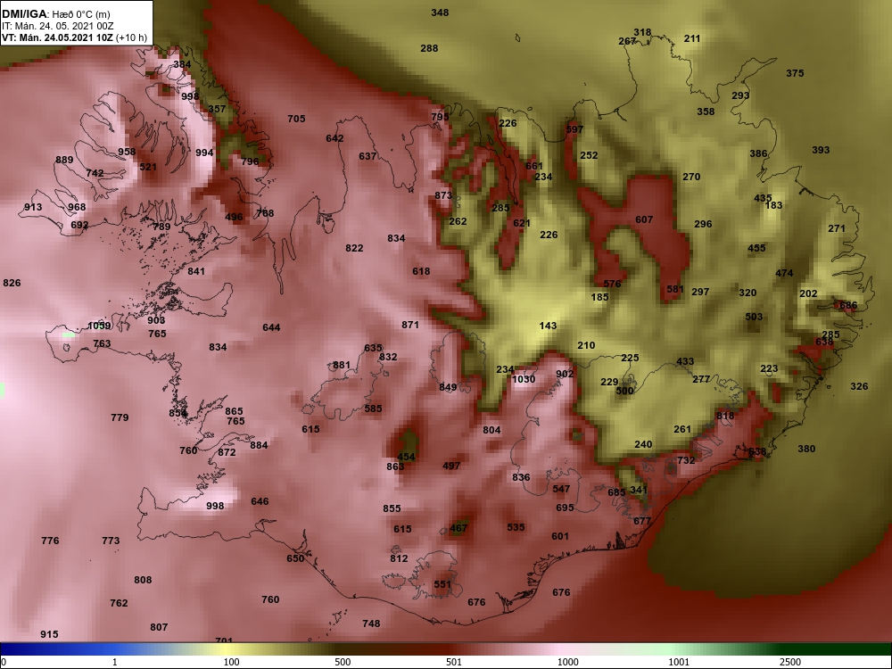Viewport: 892px width, 669px height.
Task: Click the map value 597
Action: [x=574, y=129]
